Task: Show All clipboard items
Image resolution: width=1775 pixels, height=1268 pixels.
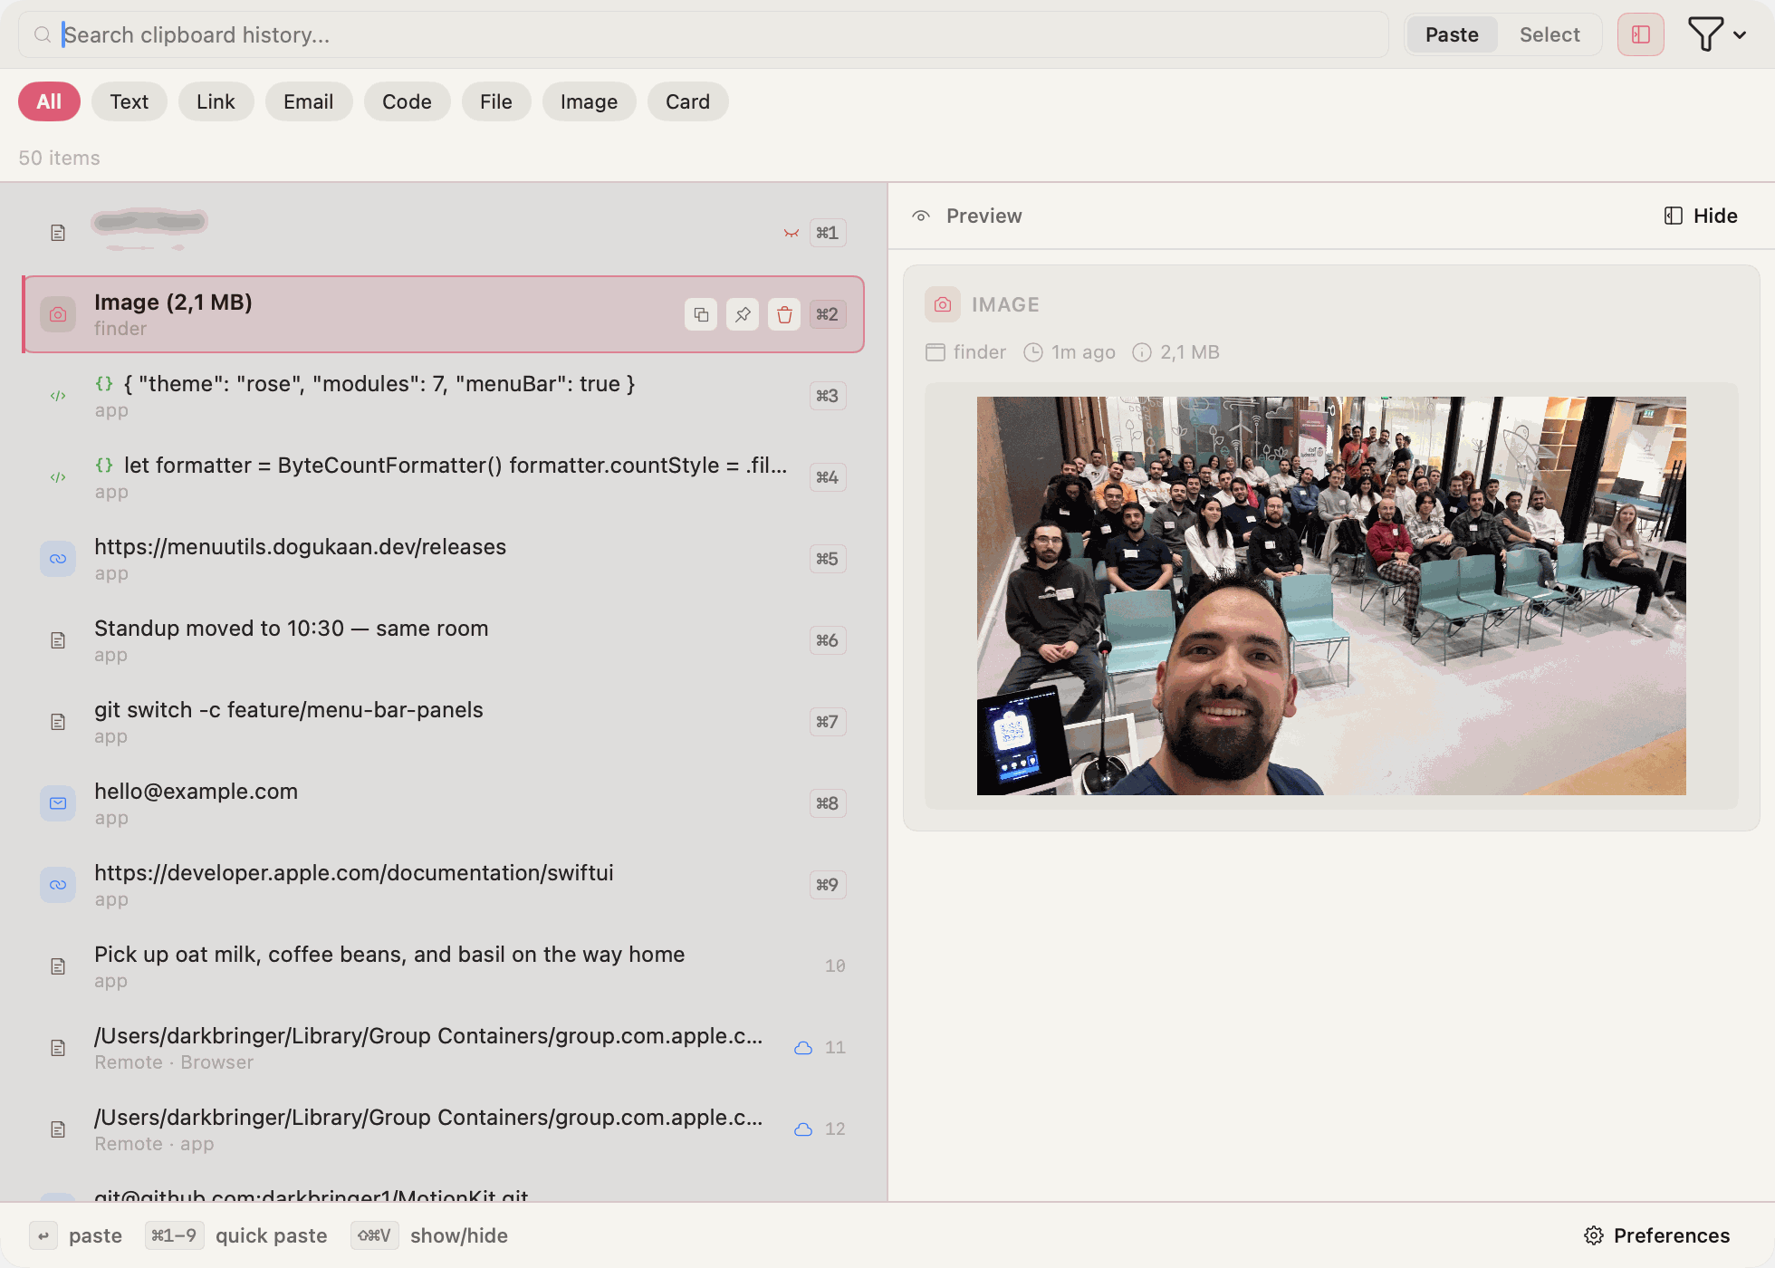Action: coord(49,101)
